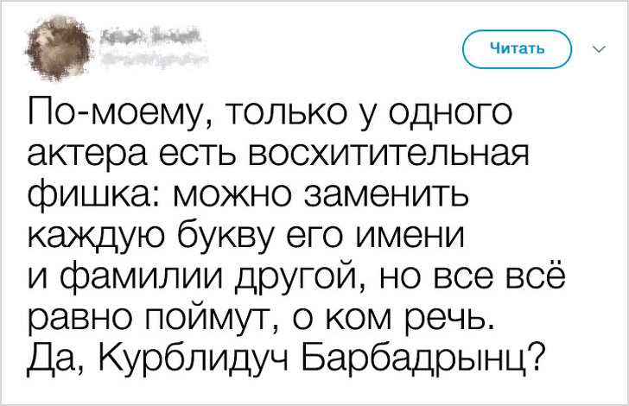629x406 pixels.
Task: Click the text "равно поймут, о ком"
Action: click(x=219, y=316)
